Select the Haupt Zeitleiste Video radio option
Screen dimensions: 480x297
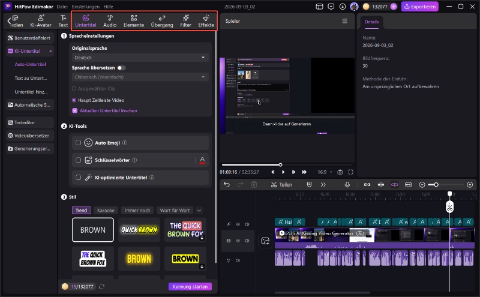click(74, 100)
